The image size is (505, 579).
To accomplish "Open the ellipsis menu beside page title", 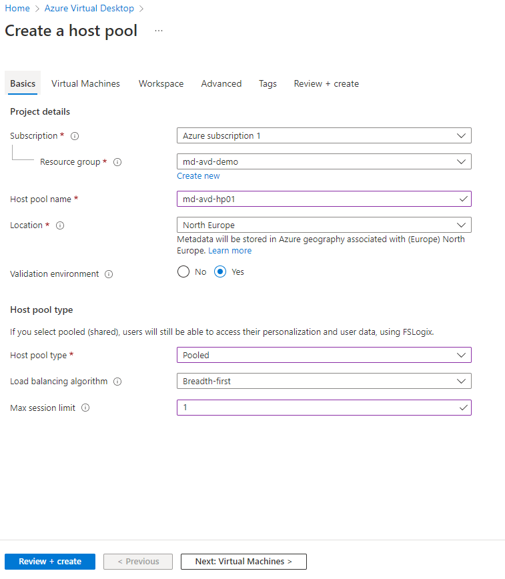I will pos(159,31).
